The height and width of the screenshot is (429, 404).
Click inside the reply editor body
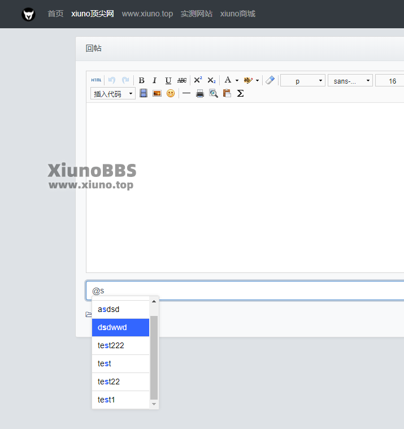(x=245, y=188)
